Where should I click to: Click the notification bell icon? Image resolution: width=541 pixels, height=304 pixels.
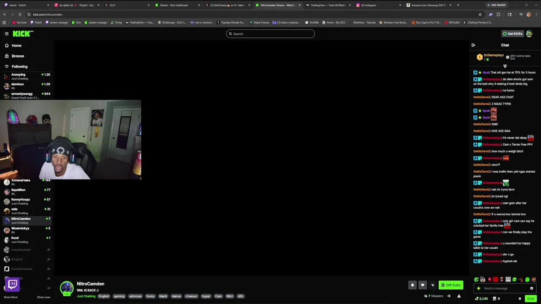pyautogui.click(x=412, y=285)
